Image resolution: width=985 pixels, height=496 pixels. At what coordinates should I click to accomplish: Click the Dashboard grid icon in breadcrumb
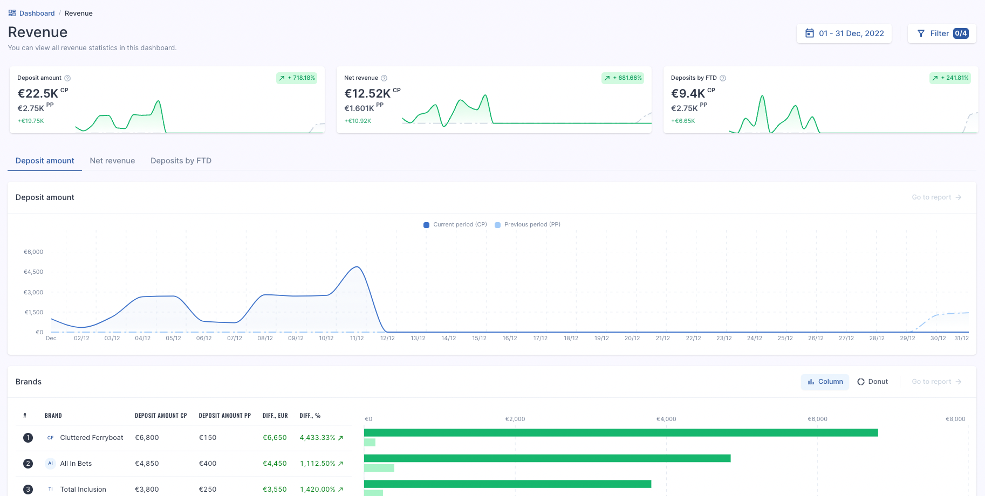(x=12, y=13)
